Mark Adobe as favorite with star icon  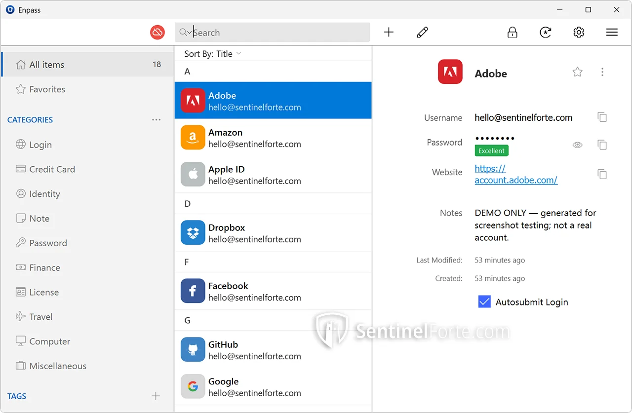(x=578, y=72)
